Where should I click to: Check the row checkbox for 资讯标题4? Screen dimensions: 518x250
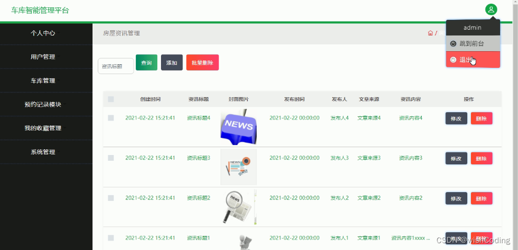pos(111,118)
